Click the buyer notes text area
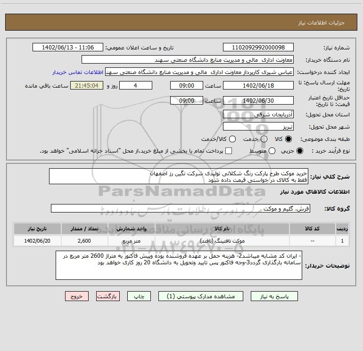The width and height of the screenshot is (363, 351). pos(179,265)
